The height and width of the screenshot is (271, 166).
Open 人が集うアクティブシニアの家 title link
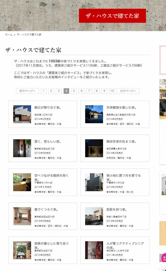(x=125, y=245)
